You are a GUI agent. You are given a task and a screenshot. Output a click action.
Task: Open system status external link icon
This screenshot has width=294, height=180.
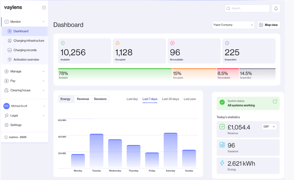click(x=275, y=101)
